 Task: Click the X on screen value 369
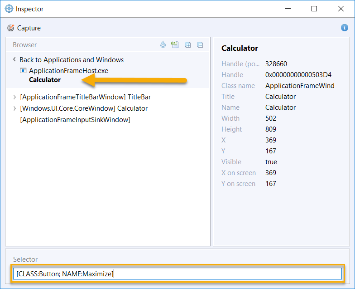(x=271, y=173)
